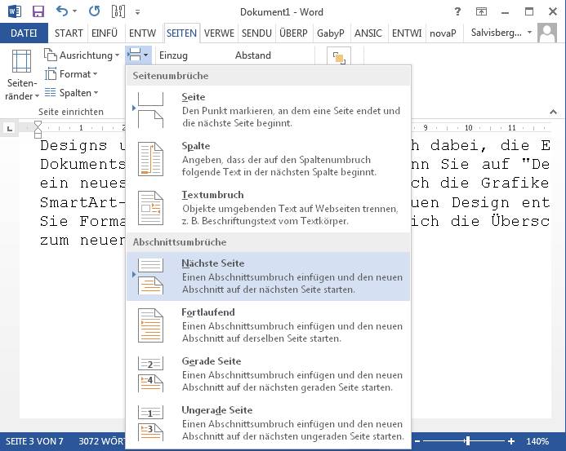Select the SEITEN layout tab
This screenshot has height=451, width=566.
pos(181,33)
